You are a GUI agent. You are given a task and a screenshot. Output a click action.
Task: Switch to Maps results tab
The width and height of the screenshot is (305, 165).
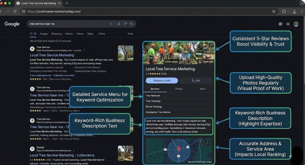point(90,34)
